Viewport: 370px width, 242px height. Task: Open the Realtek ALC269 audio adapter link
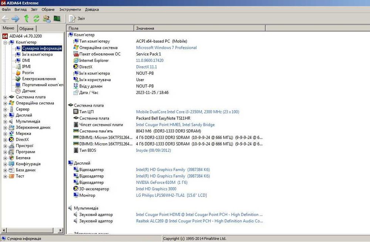click(199, 221)
